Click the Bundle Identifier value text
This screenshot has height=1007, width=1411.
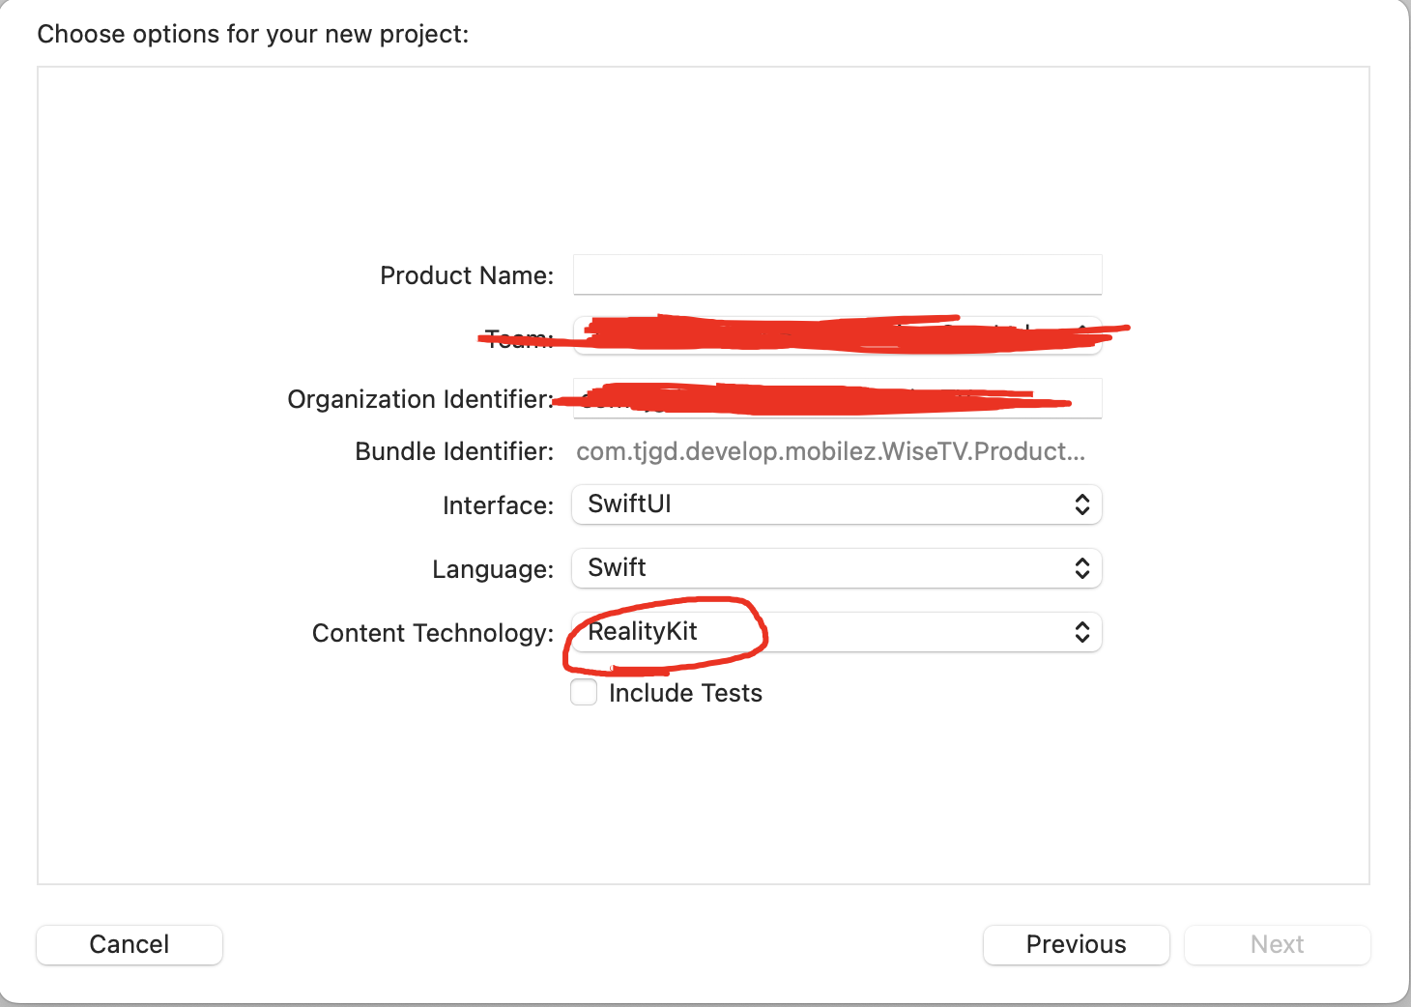pyautogui.click(x=830, y=451)
